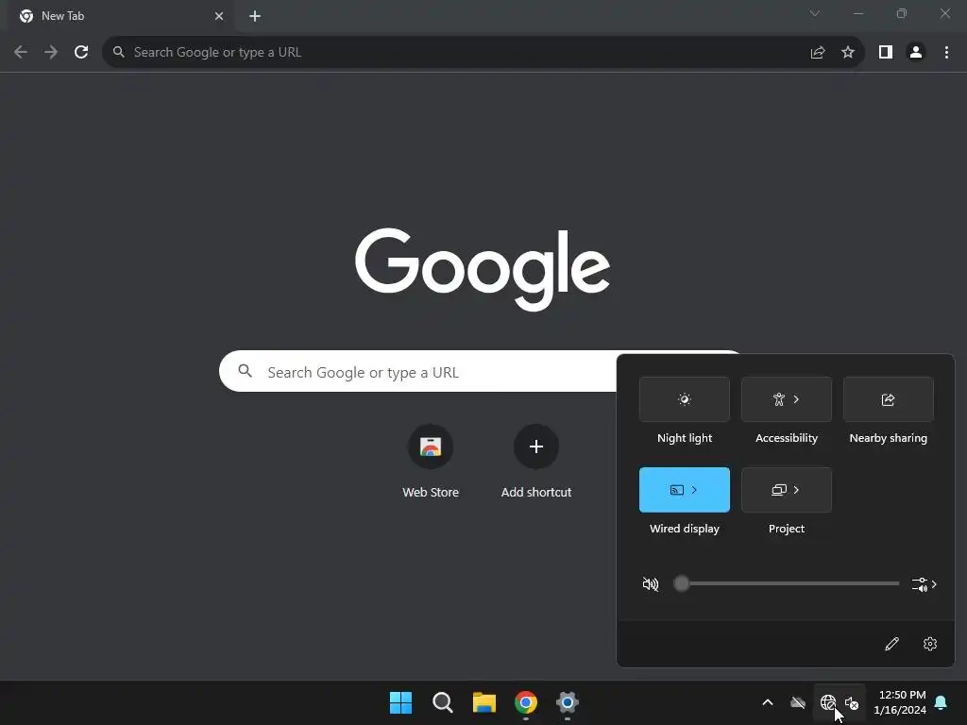
Task: Open Settings app from the taskbar
Action: 568,702
